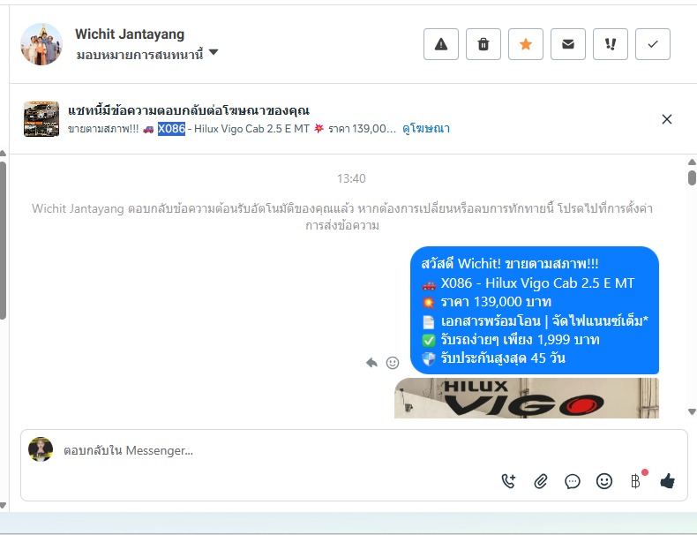Viewport: 697px width, 535px height.
Task: Click chat scrollbar up arrow on right
Action: [x=692, y=162]
